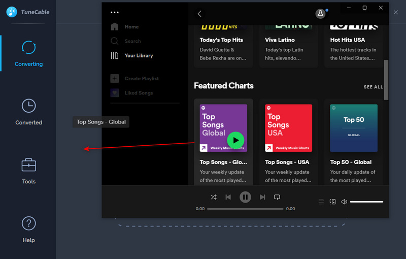Viewport: 406px width, 259px height.
Task: Skip to the previous track
Action: [x=228, y=197]
